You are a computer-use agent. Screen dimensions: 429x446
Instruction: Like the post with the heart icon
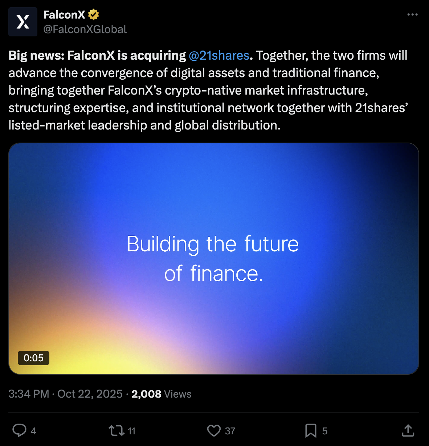click(214, 431)
